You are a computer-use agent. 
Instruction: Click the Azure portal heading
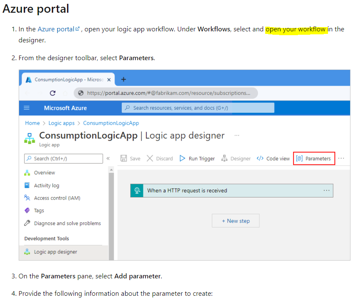[36, 8]
